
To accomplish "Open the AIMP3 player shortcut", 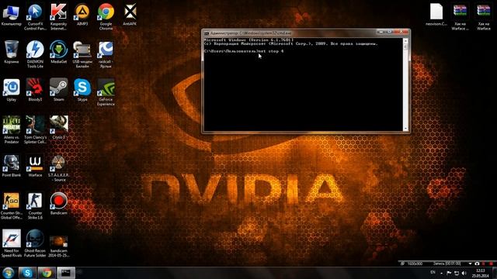I will point(82,15).
